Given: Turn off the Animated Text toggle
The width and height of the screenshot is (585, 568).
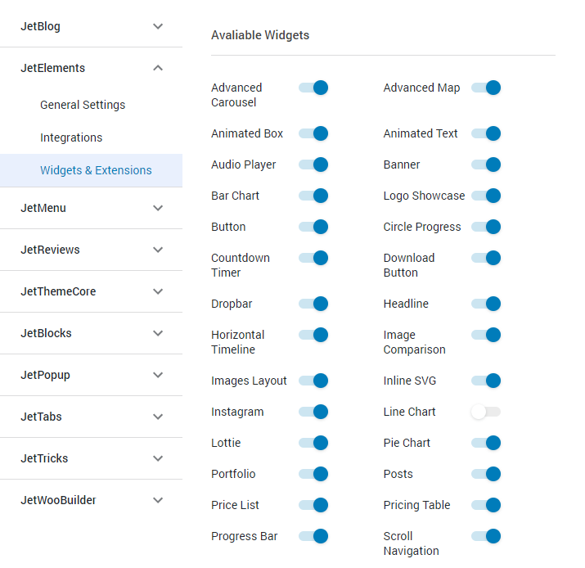Looking at the screenshot, I should (x=486, y=133).
